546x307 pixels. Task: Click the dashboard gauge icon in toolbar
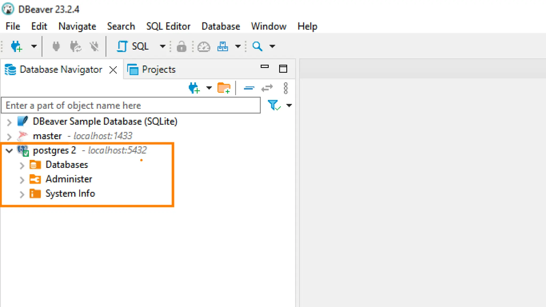tap(204, 46)
